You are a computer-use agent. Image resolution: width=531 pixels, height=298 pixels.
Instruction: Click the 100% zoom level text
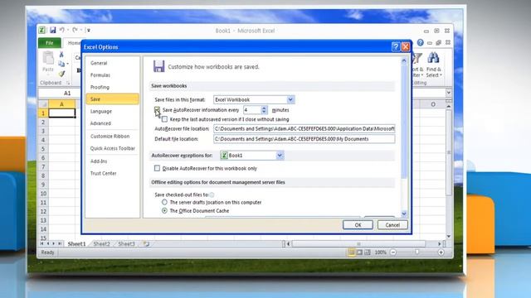tap(381, 252)
